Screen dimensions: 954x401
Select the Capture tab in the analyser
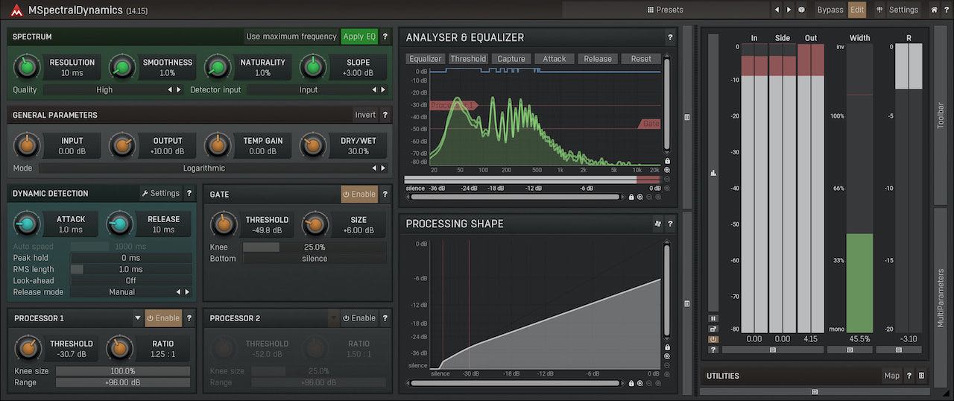(511, 59)
